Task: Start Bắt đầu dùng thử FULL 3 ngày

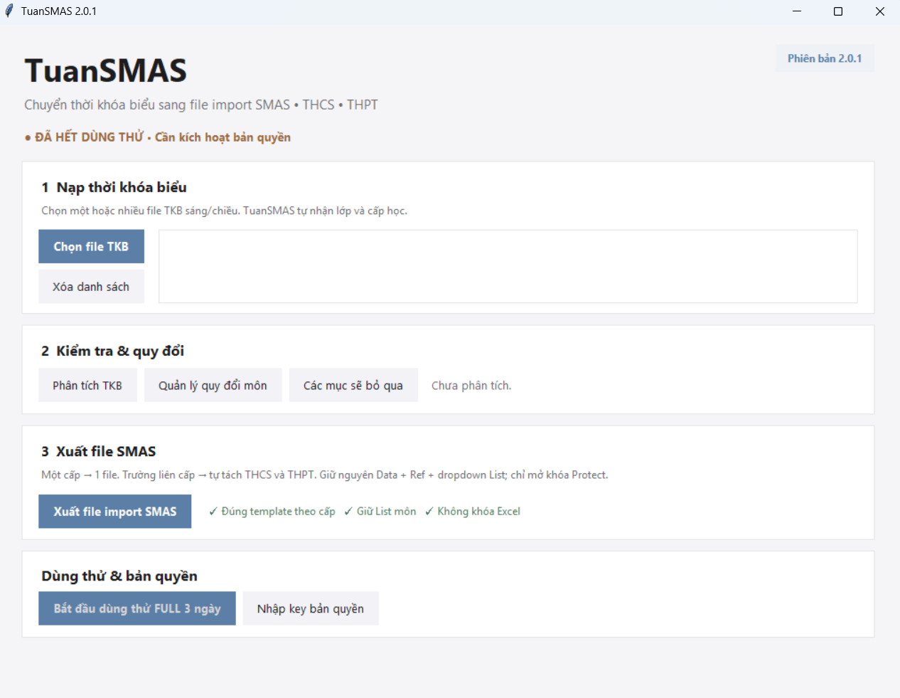Action: pos(137,608)
